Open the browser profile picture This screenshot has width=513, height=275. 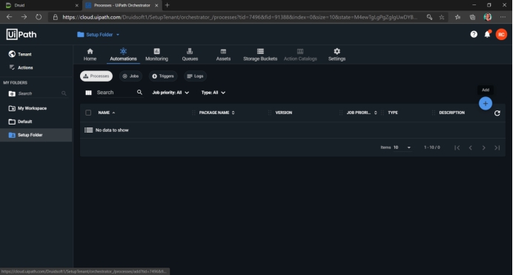[488, 17]
